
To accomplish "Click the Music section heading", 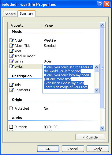I will (x=17, y=32).
